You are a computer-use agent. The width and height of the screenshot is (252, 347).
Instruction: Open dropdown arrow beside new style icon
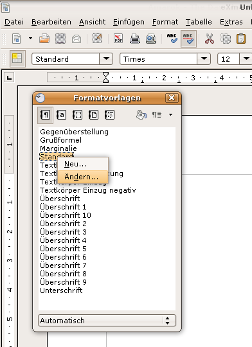click(170, 114)
